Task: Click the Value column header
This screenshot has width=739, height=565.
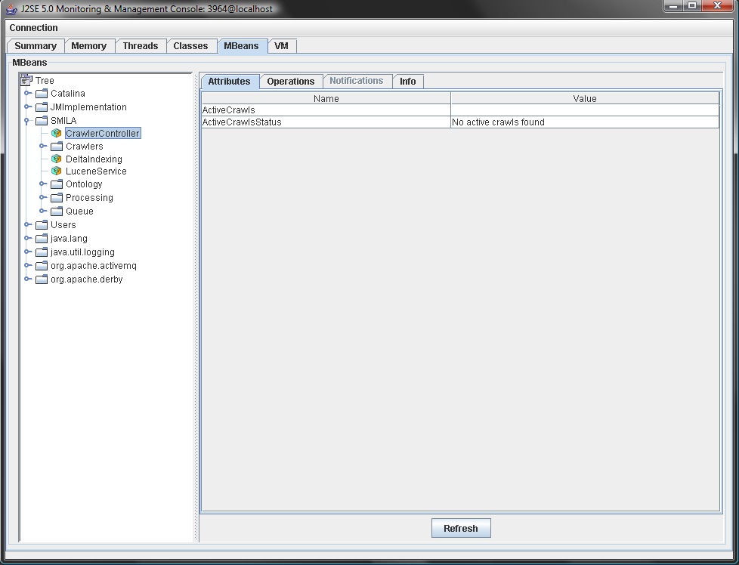Action: pyautogui.click(x=585, y=98)
